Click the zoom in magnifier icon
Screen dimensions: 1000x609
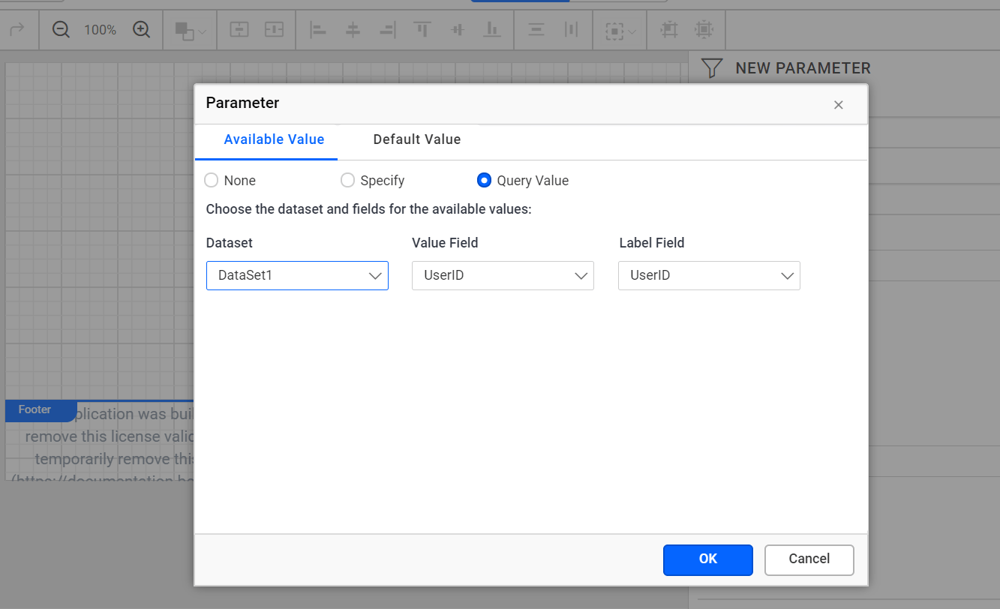[141, 30]
